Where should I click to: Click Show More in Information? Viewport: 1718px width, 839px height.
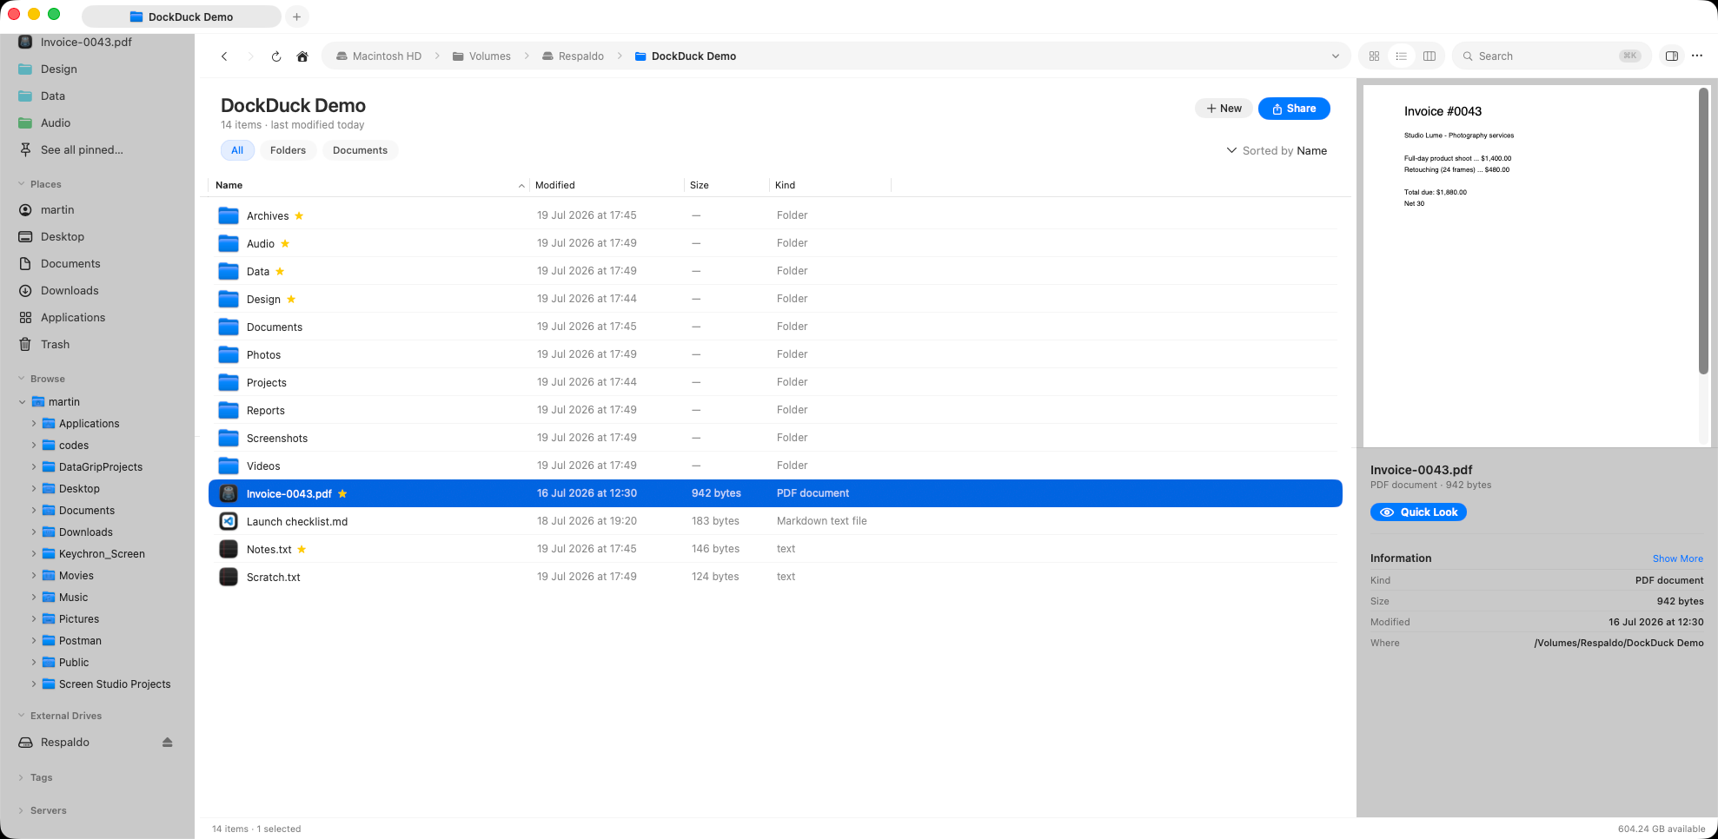click(x=1677, y=558)
